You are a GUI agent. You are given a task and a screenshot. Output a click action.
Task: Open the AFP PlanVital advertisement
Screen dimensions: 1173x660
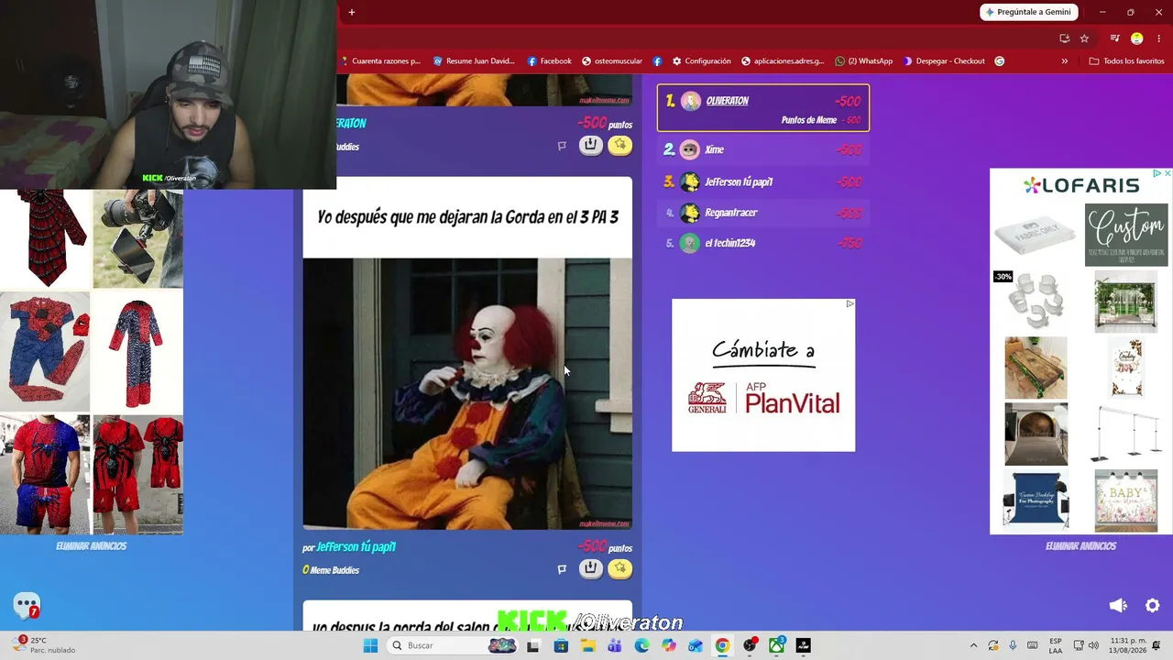[763, 375]
